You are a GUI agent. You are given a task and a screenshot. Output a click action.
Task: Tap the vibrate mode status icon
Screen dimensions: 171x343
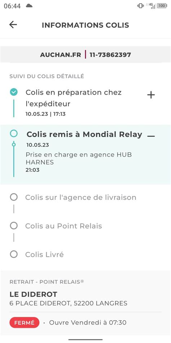140,6
